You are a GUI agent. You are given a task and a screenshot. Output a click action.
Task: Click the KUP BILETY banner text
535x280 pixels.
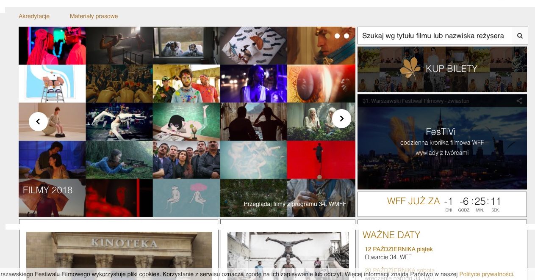click(452, 69)
